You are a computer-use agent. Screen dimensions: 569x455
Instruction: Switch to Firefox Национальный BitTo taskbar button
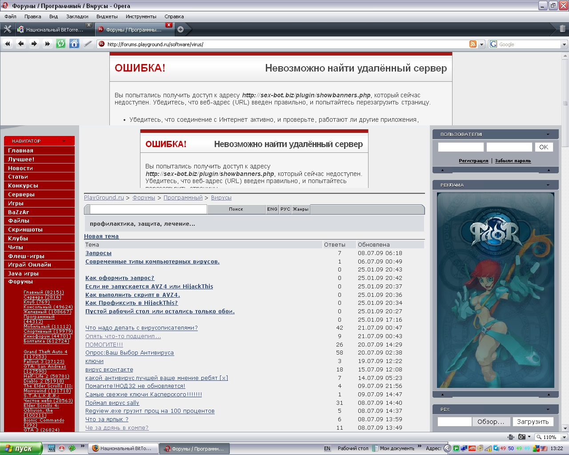pyautogui.click(x=122, y=448)
